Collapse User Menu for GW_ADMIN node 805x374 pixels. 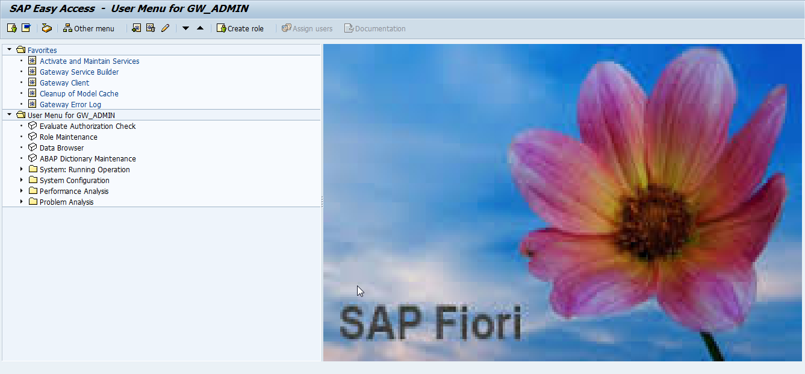(9, 115)
